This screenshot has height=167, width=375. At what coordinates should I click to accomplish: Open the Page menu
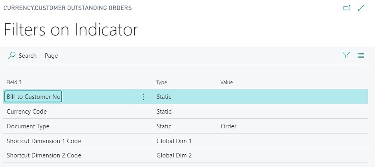click(51, 56)
